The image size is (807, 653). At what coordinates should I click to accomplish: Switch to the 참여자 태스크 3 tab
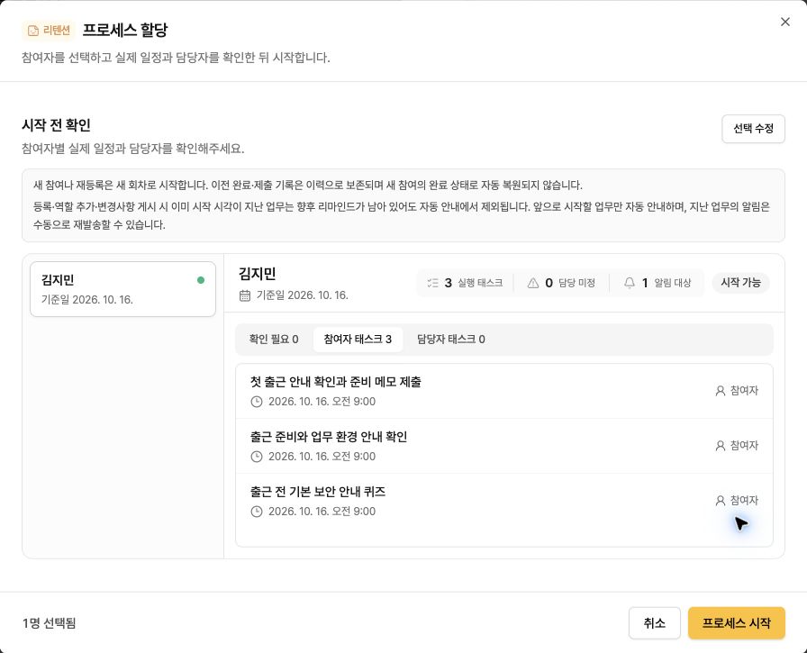pyautogui.click(x=358, y=339)
